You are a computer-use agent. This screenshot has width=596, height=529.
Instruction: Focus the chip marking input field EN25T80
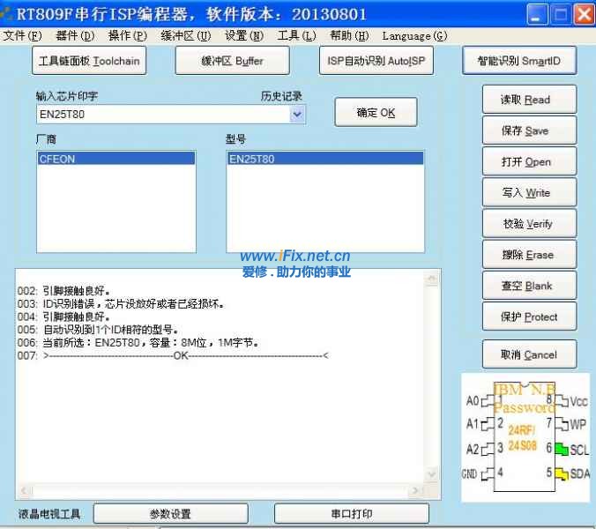pos(163,114)
